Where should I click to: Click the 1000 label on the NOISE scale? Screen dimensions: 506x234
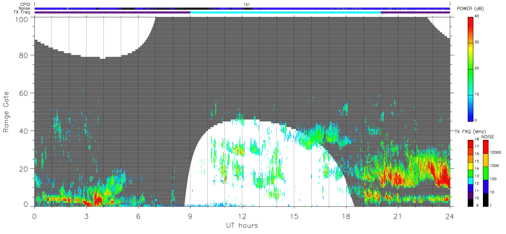(x=494, y=165)
